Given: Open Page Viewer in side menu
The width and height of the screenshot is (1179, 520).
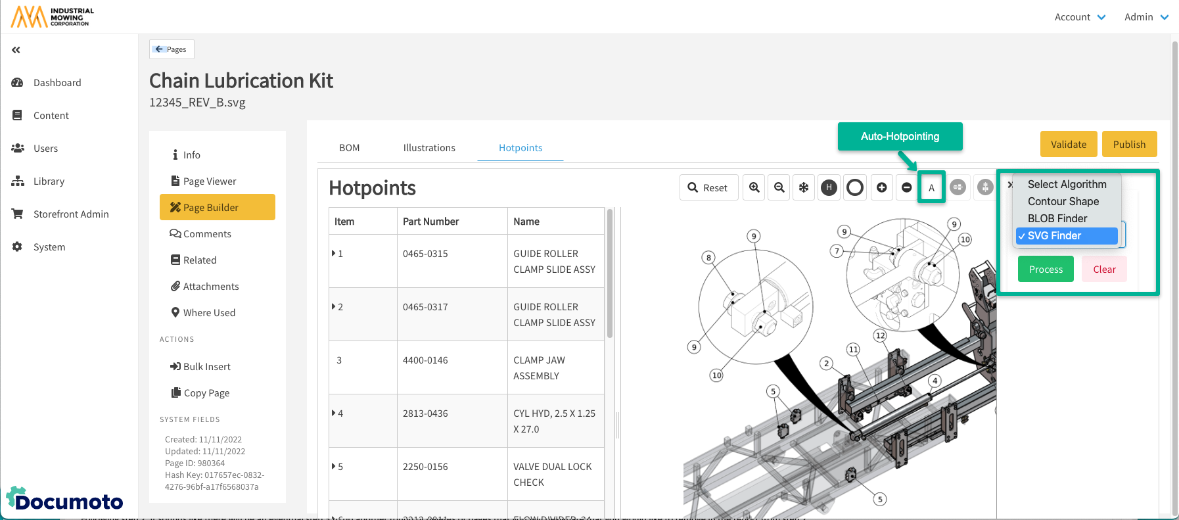Looking at the screenshot, I should 210,181.
